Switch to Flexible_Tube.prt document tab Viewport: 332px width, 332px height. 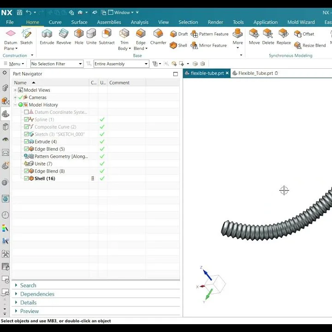coord(255,73)
